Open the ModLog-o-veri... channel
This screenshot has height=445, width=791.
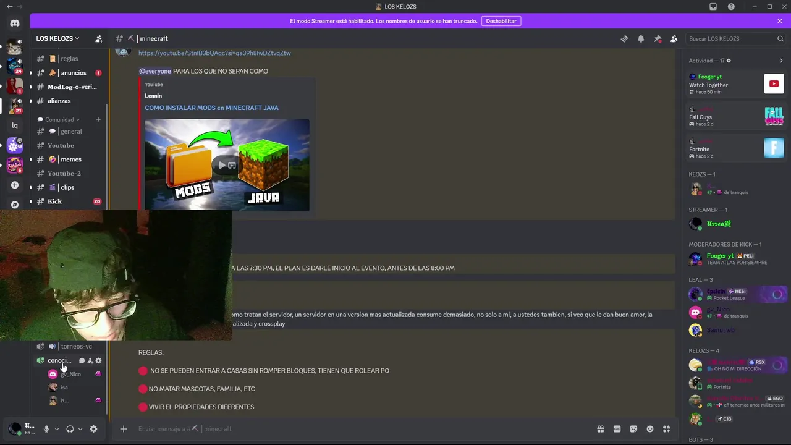tap(69, 87)
